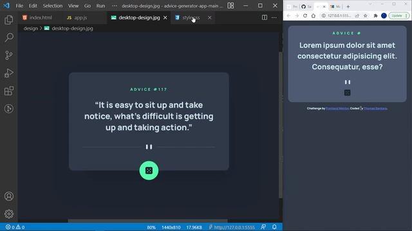Open the Run menu
This screenshot has width=412, height=231.
pos(100,6)
